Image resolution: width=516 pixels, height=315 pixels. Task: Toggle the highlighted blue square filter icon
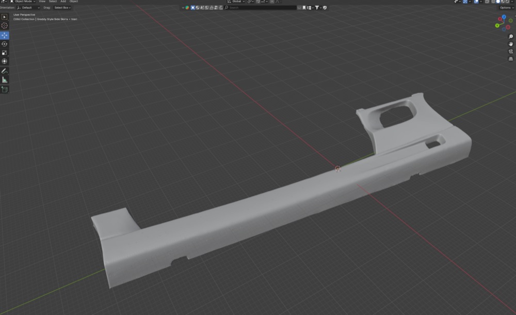193,8
